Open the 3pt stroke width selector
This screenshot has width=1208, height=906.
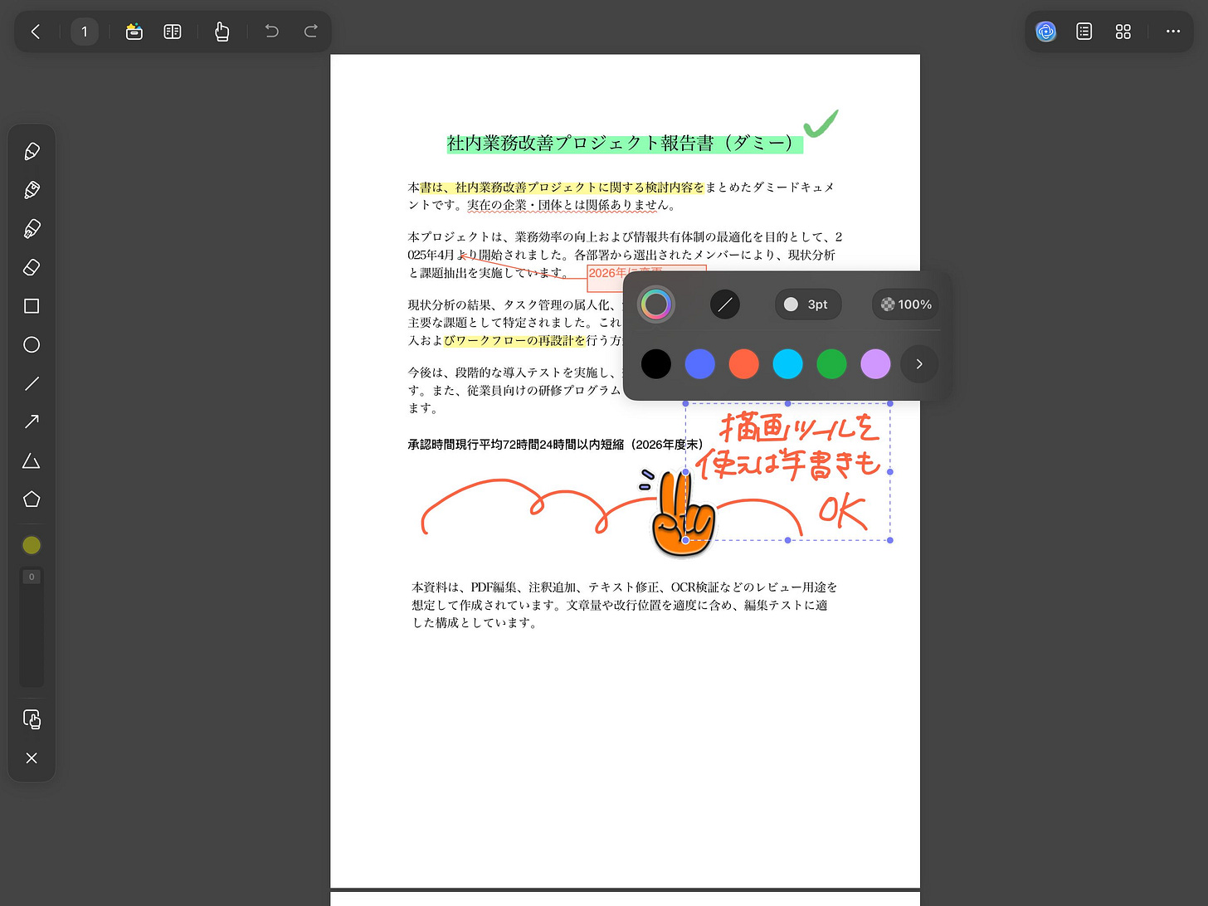pos(807,304)
